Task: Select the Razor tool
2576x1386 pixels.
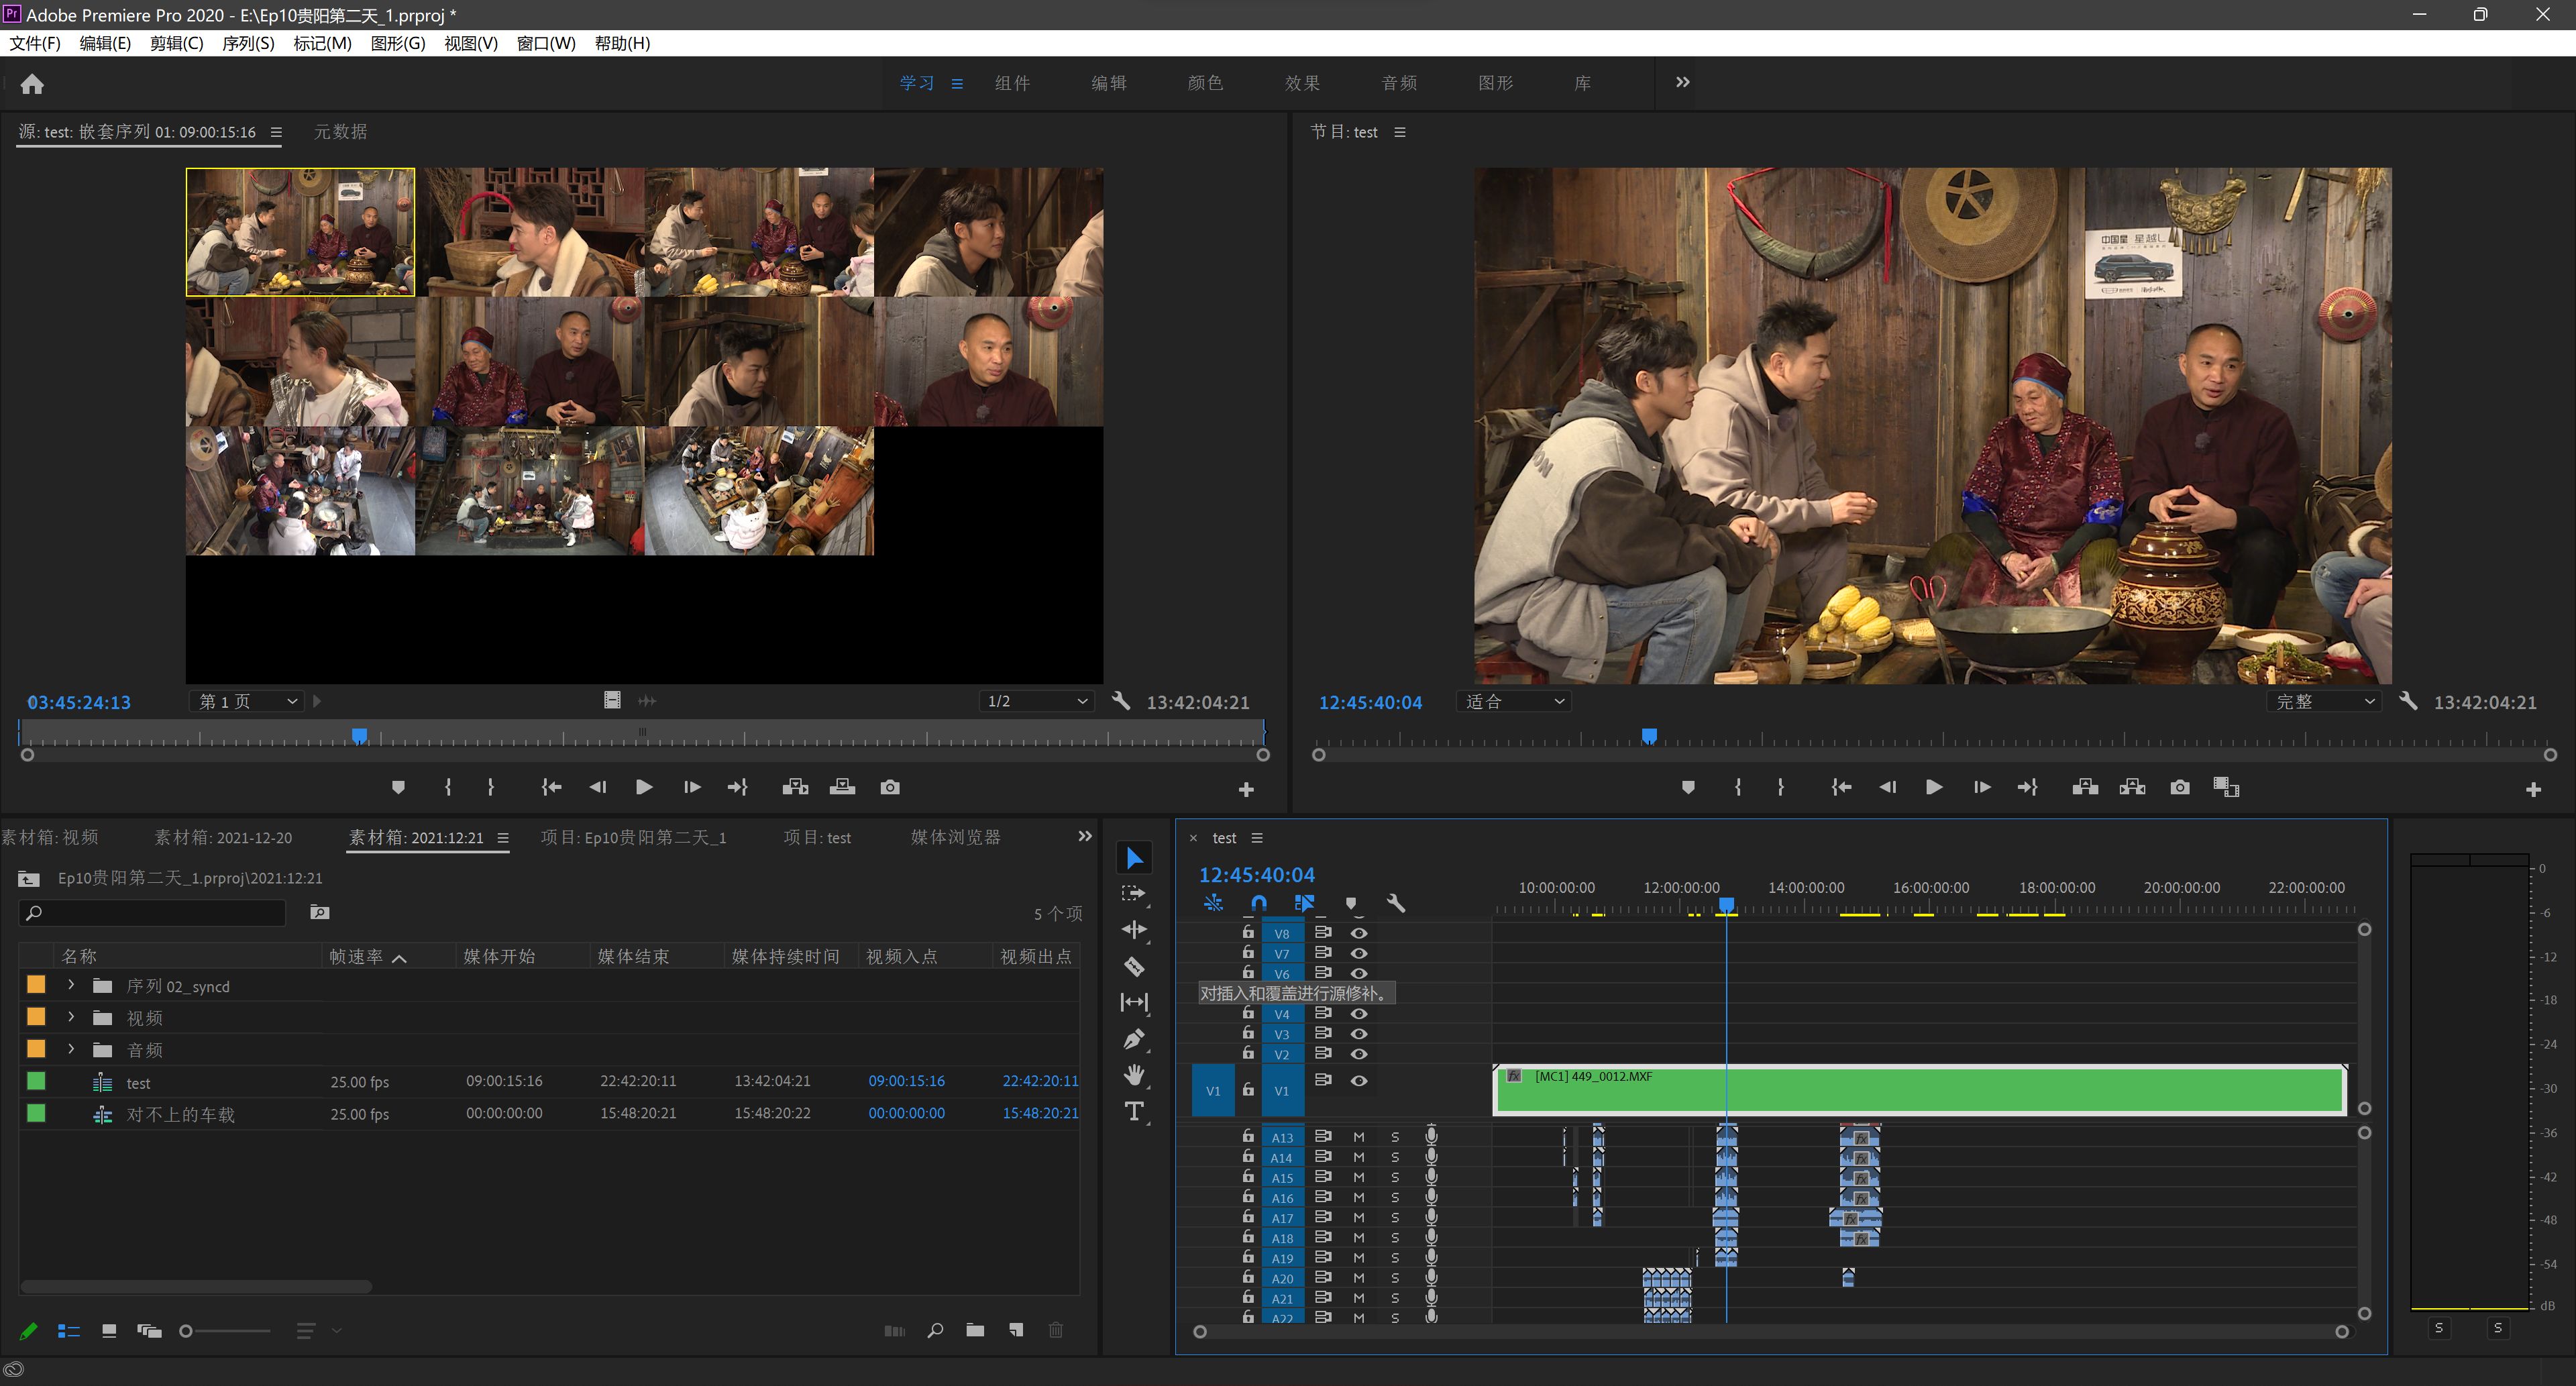Action: (x=1134, y=966)
